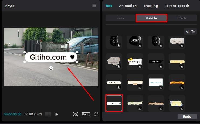Select the Basic sub-tab
This screenshot has width=200, height=124.
121,18
